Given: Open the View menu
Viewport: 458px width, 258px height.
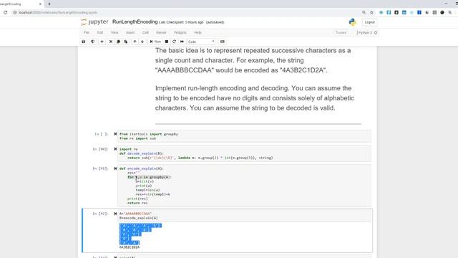Looking at the screenshot, I should coord(114,32).
